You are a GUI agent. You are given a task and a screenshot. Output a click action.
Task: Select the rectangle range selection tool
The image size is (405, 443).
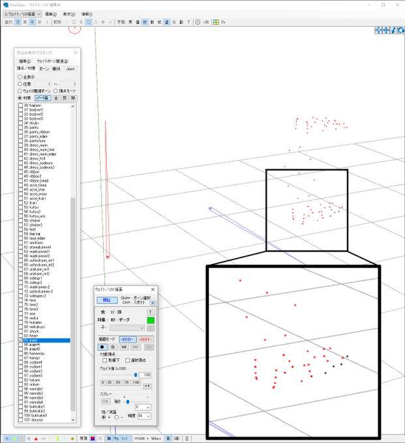(74, 22)
